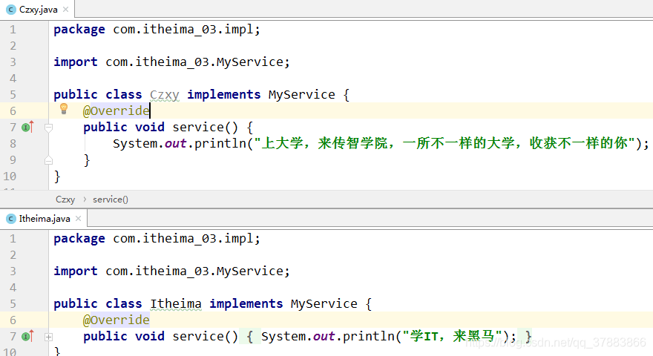Click the implements-method gutter icon in Itheima.java
This screenshot has height=356, width=653.
tap(27, 335)
